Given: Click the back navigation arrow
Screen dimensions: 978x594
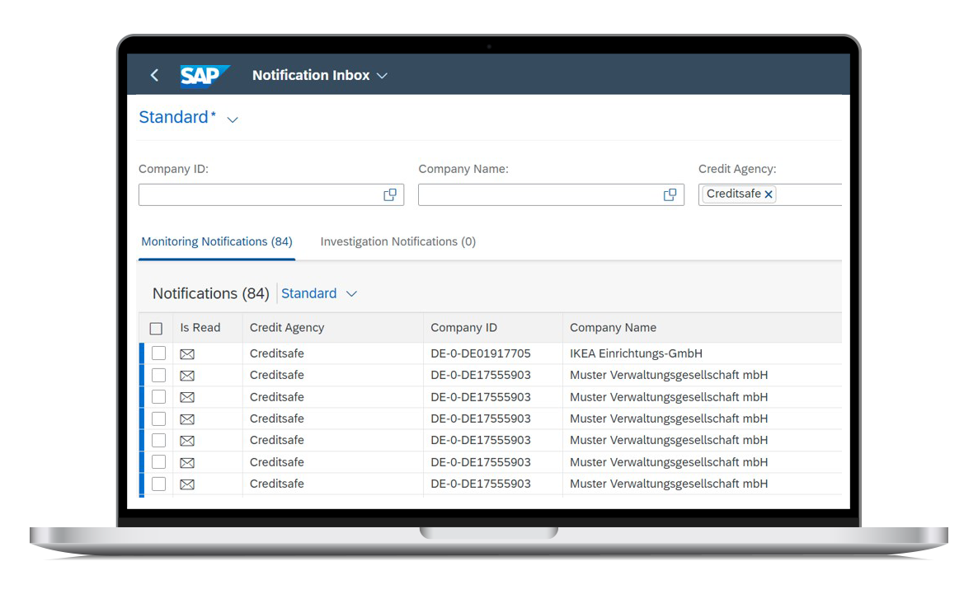Looking at the screenshot, I should point(154,75).
